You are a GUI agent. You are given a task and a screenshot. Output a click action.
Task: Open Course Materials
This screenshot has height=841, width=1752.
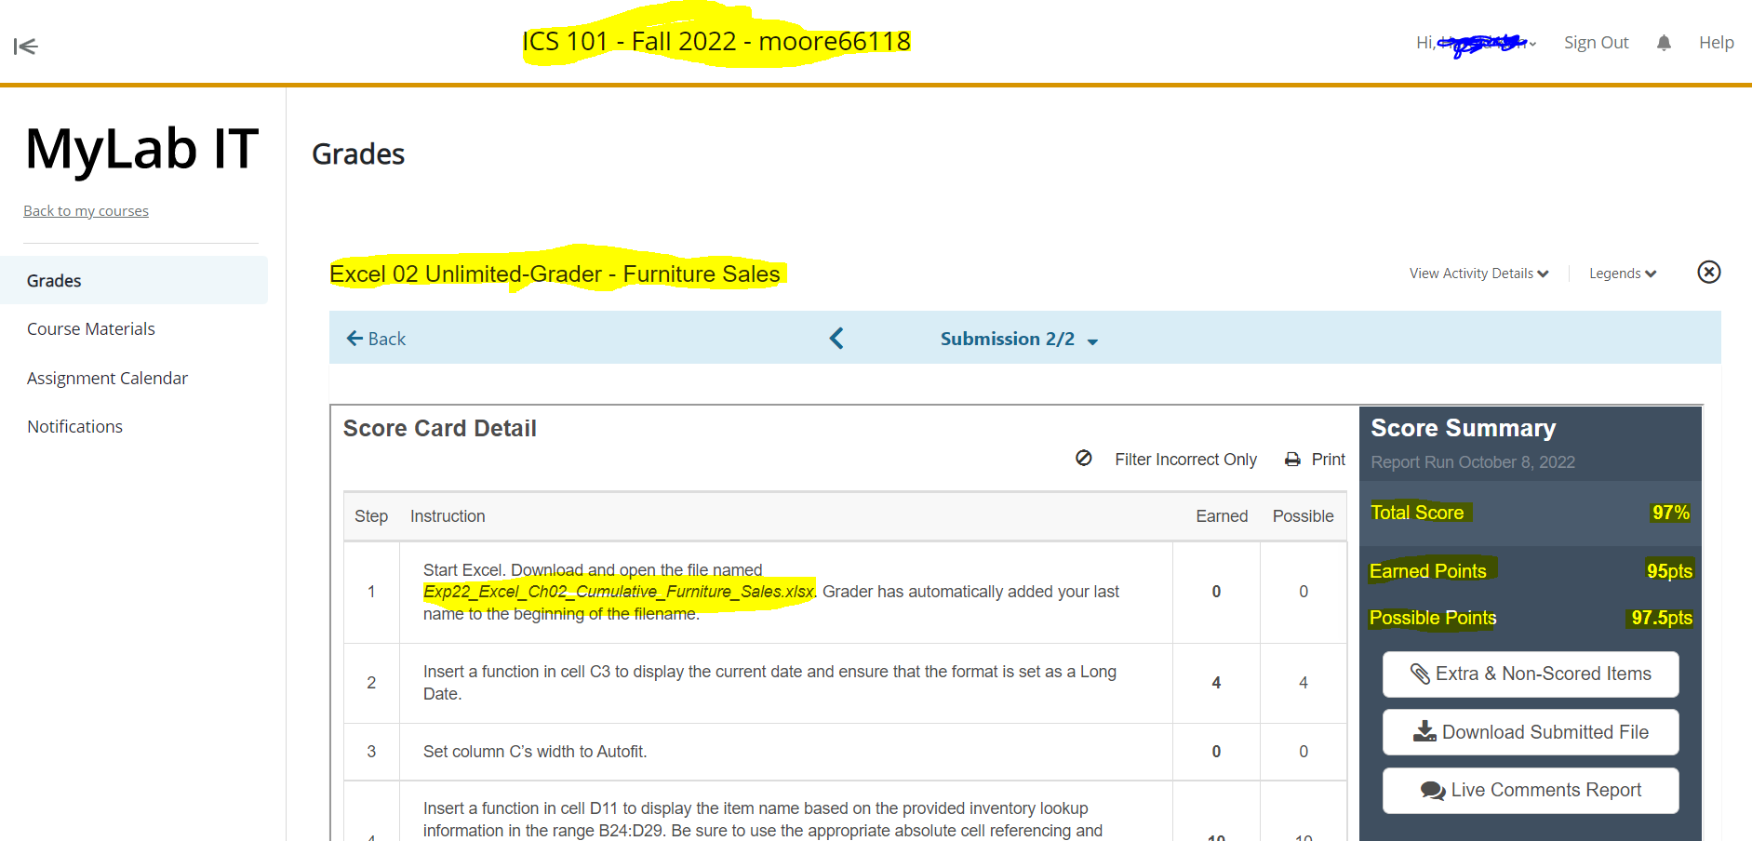click(x=91, y=329)
